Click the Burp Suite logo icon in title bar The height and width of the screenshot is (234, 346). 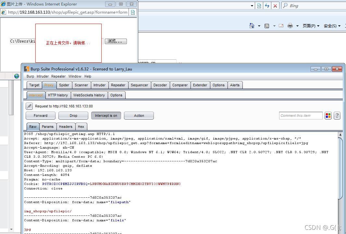point(27,69)
